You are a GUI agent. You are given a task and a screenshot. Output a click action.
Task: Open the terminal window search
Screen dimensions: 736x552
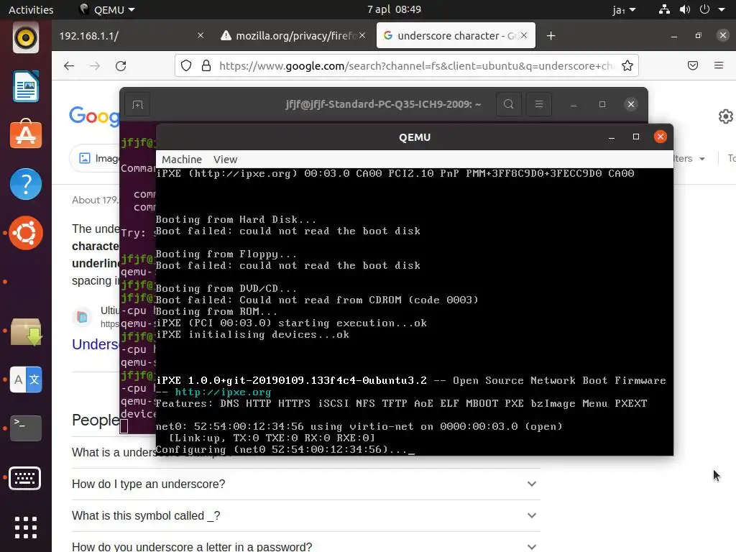coord(508,104)
